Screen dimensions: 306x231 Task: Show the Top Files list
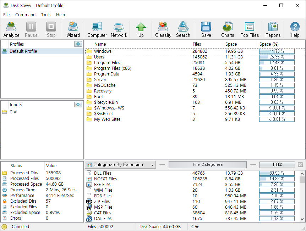point(250,29)
